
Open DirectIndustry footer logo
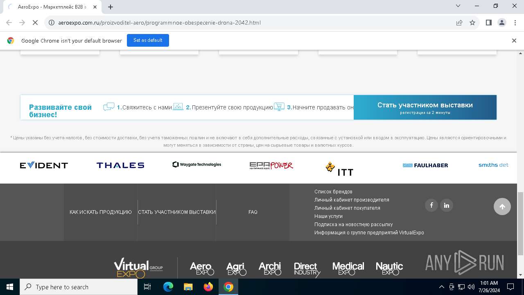point(307,269)
